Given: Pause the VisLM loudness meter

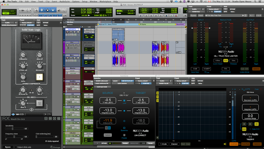Looking at the screenshot, I should [256, 124].
